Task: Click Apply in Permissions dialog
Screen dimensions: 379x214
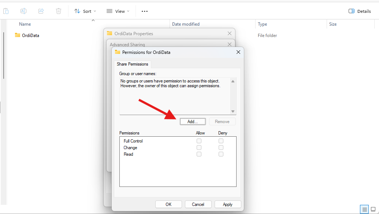Action: [228, 204]
